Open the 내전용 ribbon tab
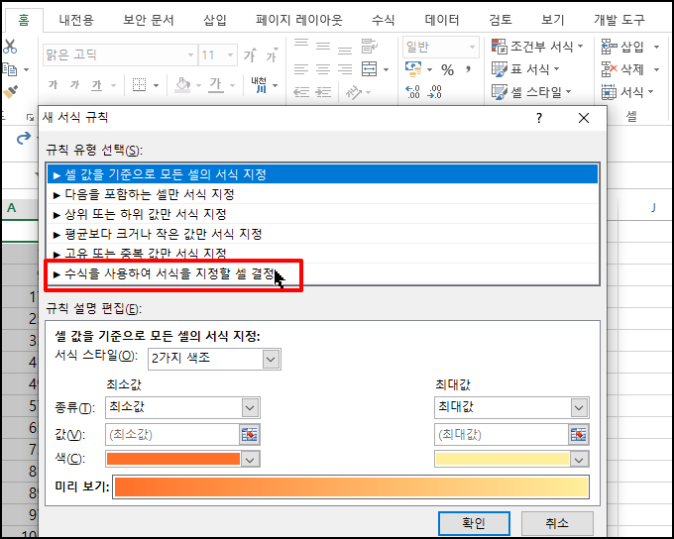674x539 pixels. pyautogui.click(x=76, y=20)
